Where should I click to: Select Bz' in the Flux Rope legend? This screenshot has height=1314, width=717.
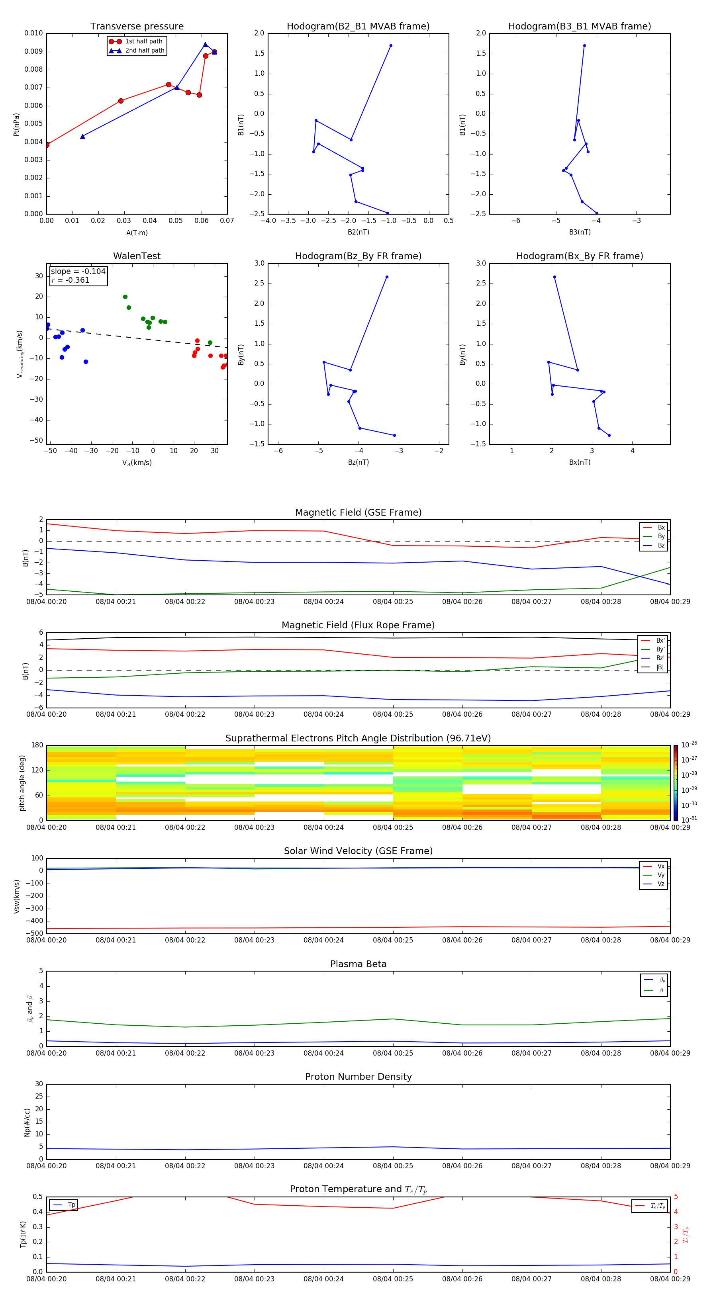coord(654,658)
